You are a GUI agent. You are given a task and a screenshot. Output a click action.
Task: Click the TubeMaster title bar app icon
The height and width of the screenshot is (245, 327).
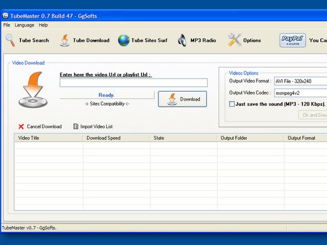coord(5,16)
